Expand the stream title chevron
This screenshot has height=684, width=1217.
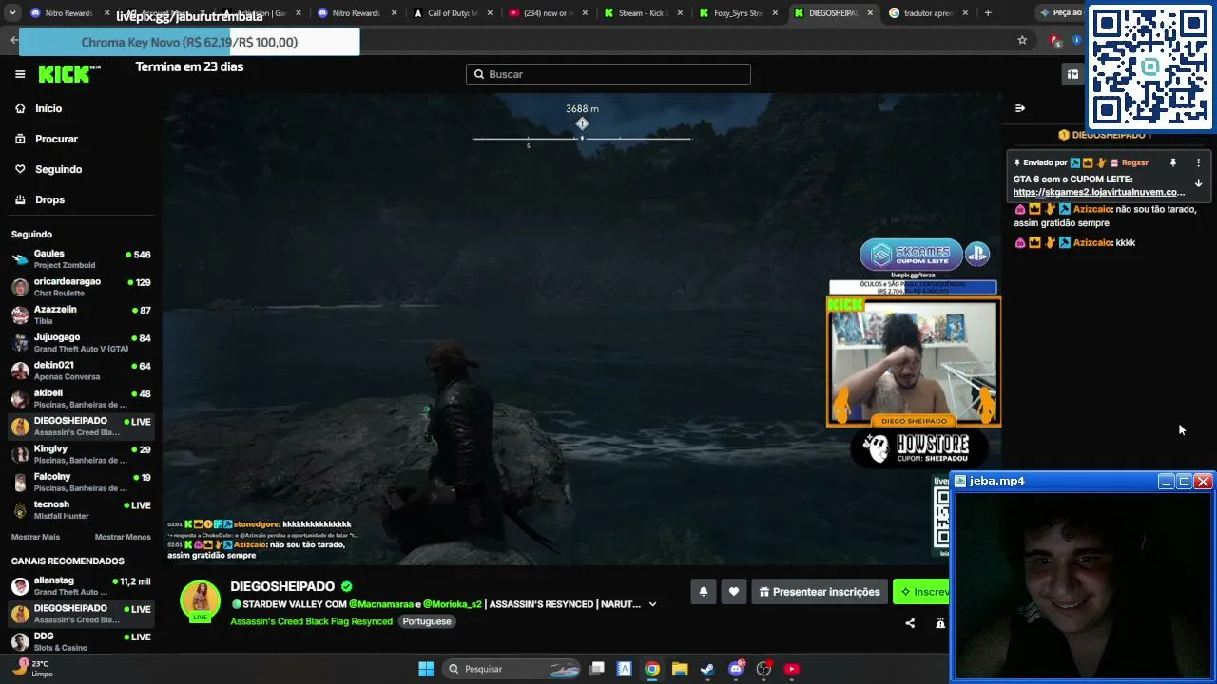(x=652, y=604)
